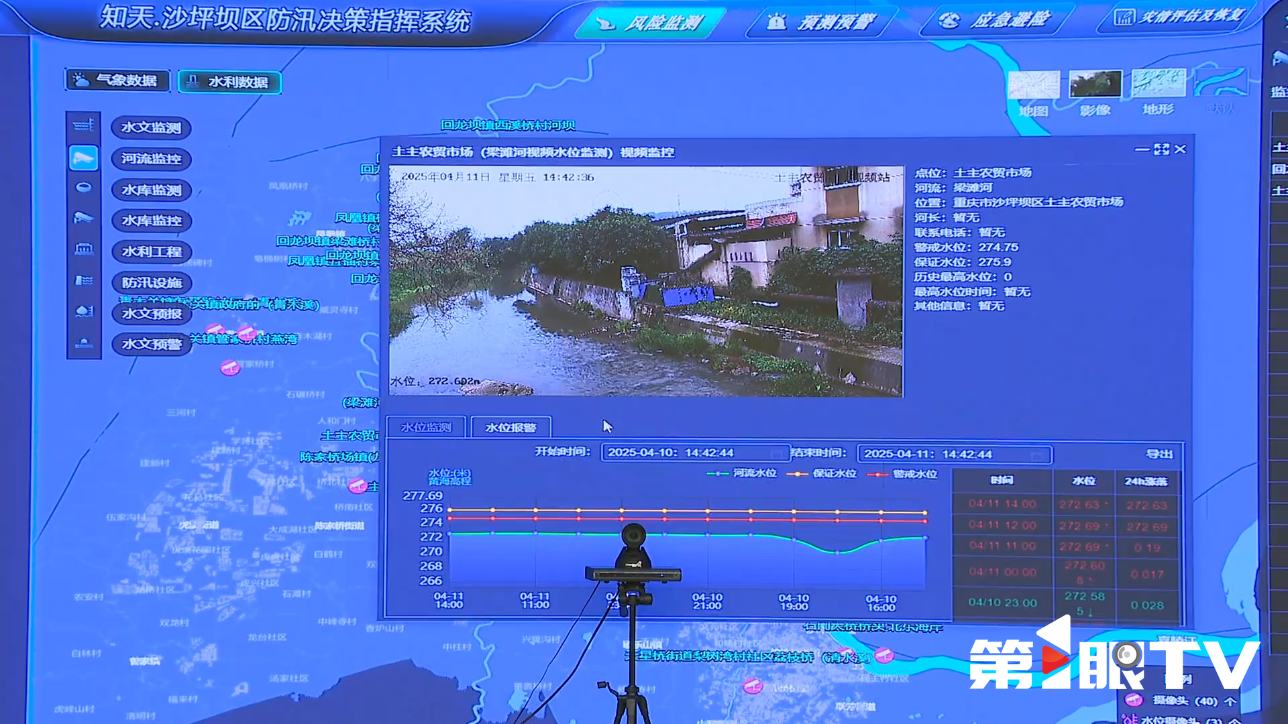
Task: Toggle the 河流水位 chart legend series
Action: tap(742, 473)
